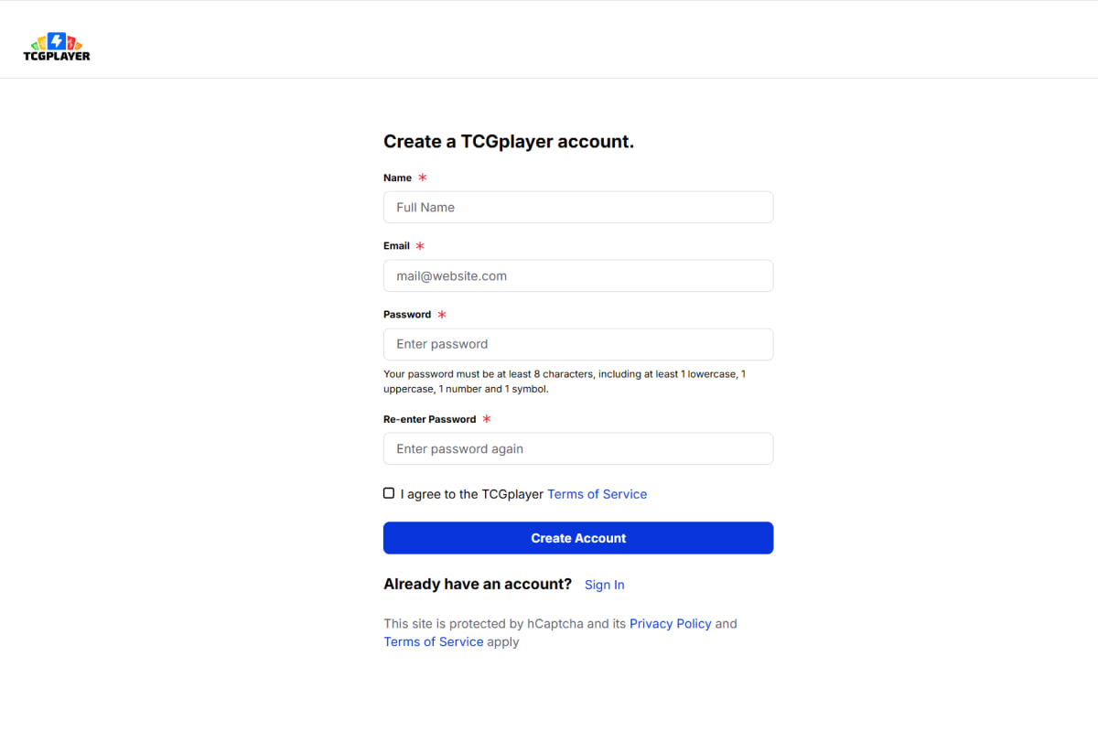This screenshot has height=732, width=1098.
Task: Click the Enter password again field
Action: pos(577,449)
